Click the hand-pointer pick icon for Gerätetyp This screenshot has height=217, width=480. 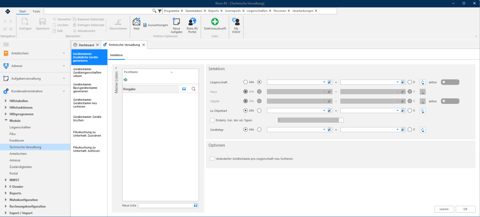pos(423,130)
